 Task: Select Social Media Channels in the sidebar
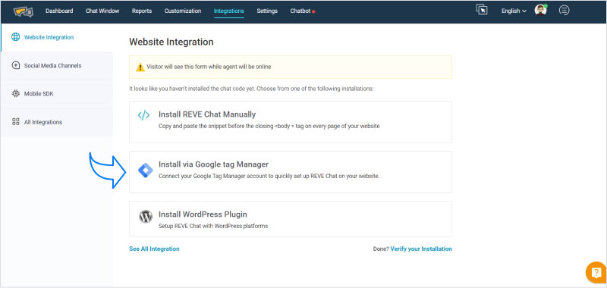(x=57, y=66)
